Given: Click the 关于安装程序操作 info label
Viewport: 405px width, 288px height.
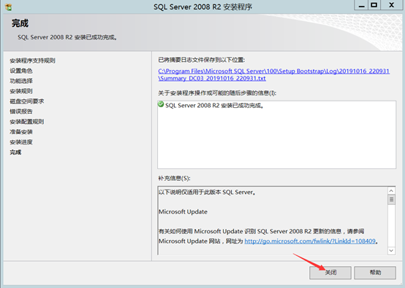Looking at the screenshot, I should [x=217, y=93].
